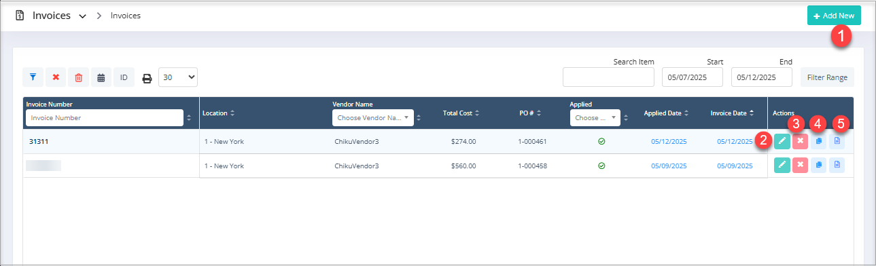Copy invoice 31311 with the duplicate icon
This screenshot has height=266, width=876.
click(819, 141)
